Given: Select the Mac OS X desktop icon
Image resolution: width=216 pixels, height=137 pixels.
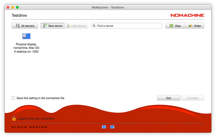Looking at the screenshot, I should pyautogui.click(x=26, y=36).
